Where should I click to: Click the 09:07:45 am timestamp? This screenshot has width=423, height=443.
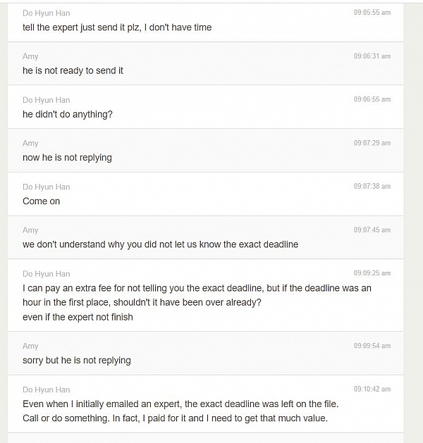[372, 230]
